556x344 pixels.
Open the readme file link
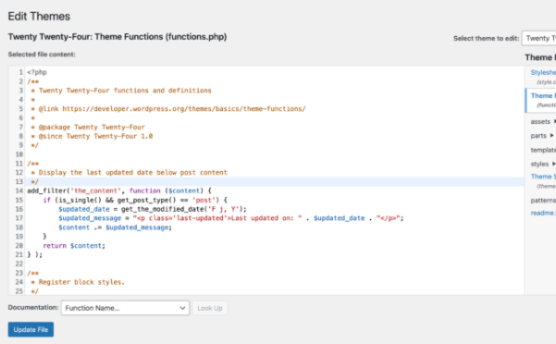tap(543, 213)
